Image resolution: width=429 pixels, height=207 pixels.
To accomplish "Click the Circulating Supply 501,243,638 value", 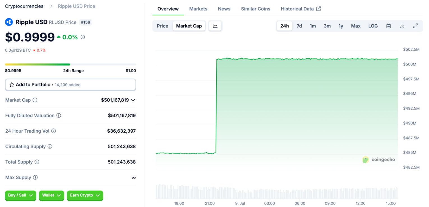I will point(122,146).
